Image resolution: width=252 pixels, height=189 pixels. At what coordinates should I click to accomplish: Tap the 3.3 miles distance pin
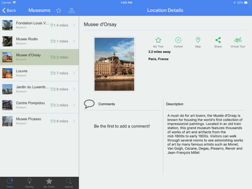52,105
